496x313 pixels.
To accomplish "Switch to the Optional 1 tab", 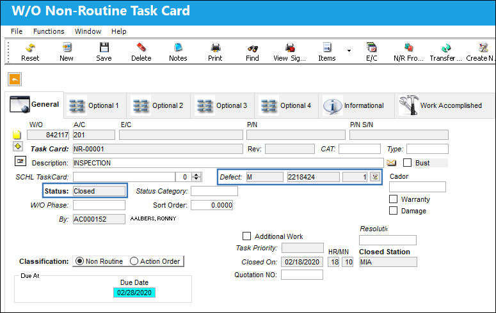I will 95,105.
